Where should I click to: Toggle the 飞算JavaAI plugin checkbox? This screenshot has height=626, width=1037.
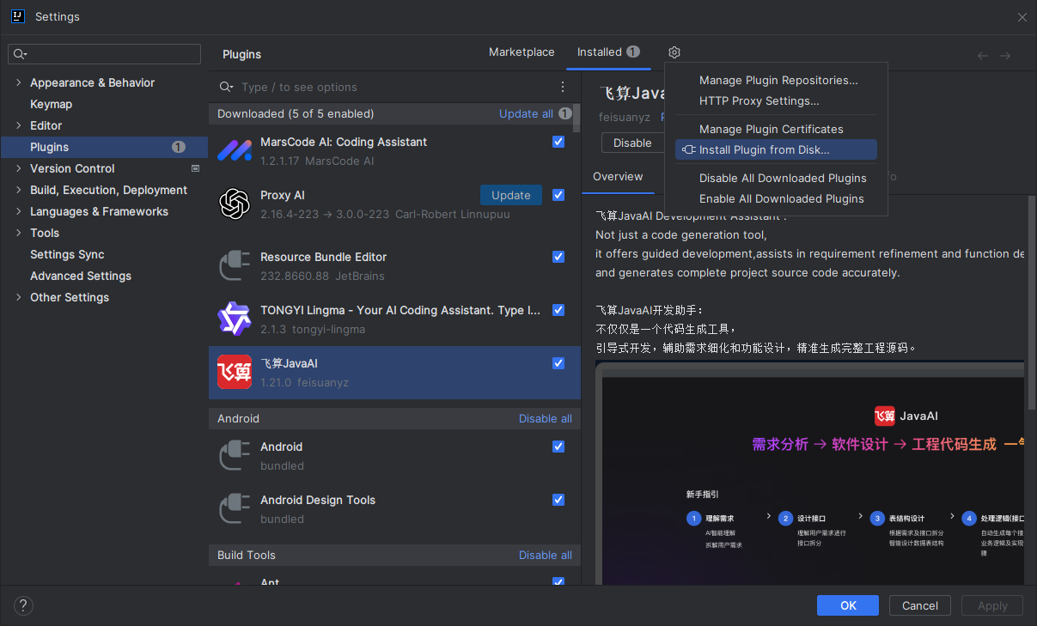[558, 363]
